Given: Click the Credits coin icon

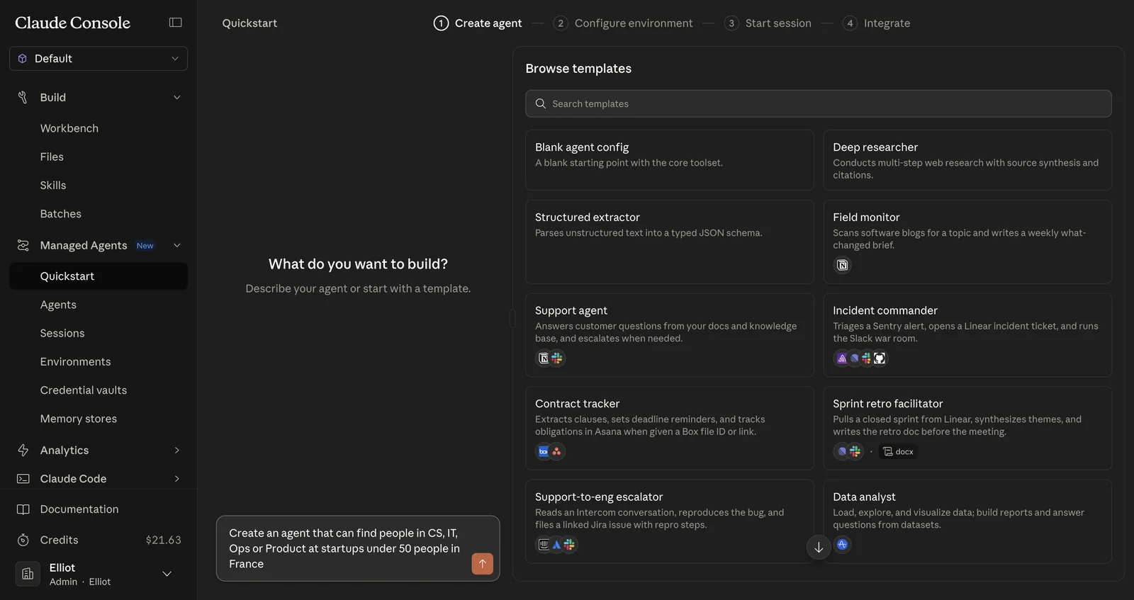Looking at the screenshot, I should point(23,540).
